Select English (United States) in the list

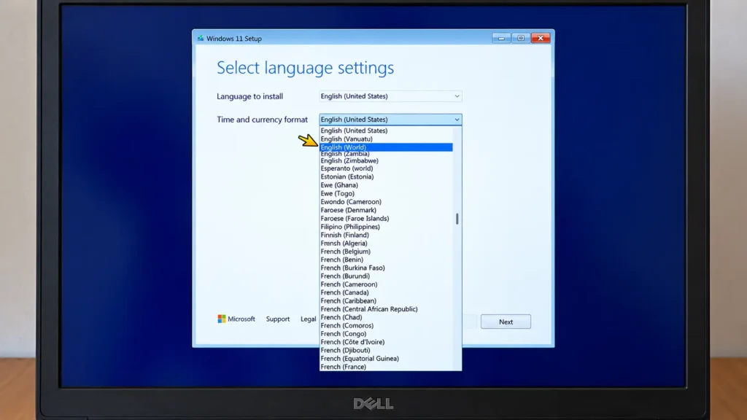386,131
